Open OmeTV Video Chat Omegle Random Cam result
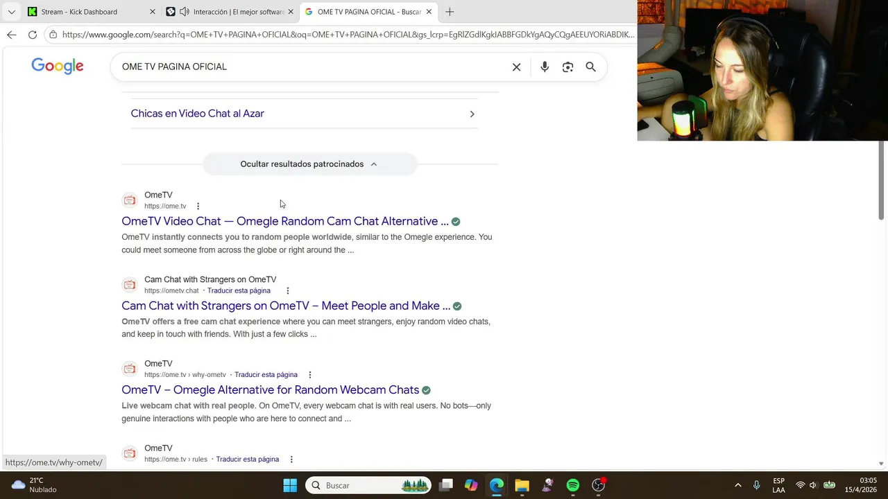Screen dimensions: 888x499 click(284, 221)
